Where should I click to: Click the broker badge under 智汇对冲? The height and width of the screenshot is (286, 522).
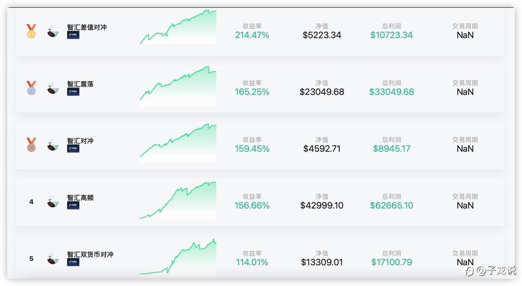(73, 148)
